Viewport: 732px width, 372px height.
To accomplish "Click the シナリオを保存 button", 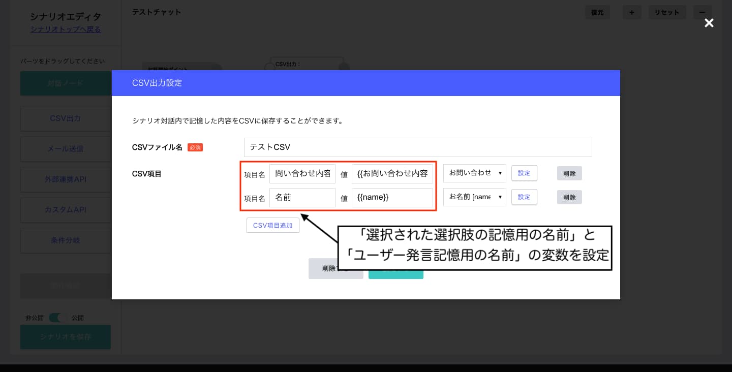I will click(66, 337).
